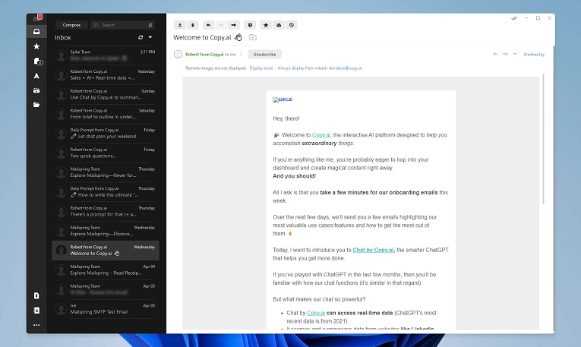The width and height of the screenshot is (581, 347).
Task: Open 'From brief to outline in under...' email
Action: 106,114
